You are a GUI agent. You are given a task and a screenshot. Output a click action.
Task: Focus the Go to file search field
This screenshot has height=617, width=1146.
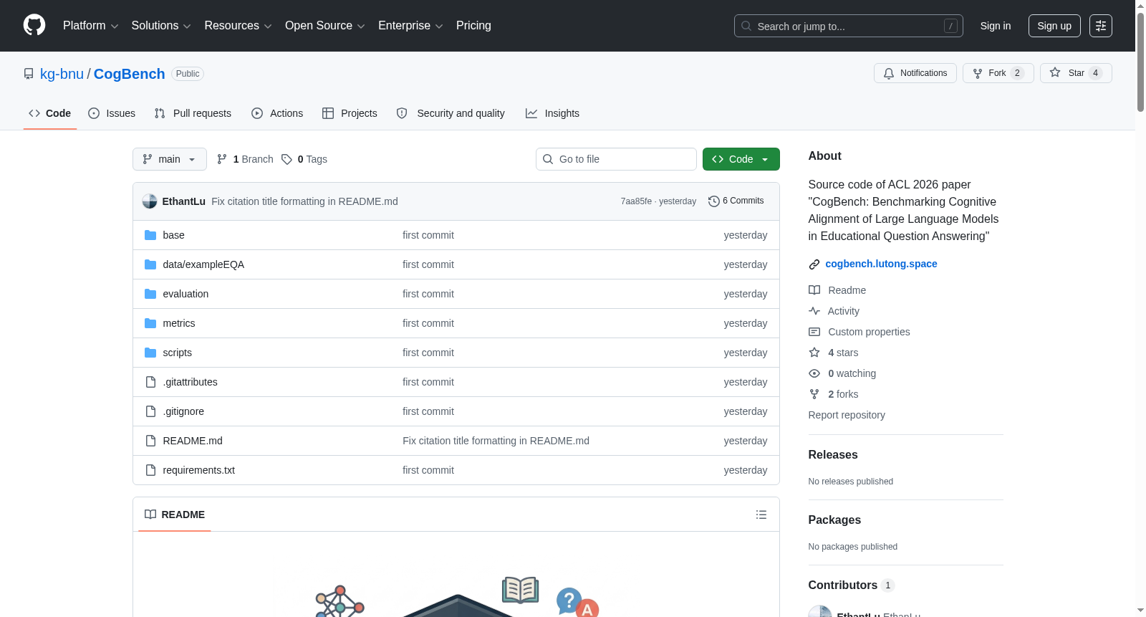[616, 159]
